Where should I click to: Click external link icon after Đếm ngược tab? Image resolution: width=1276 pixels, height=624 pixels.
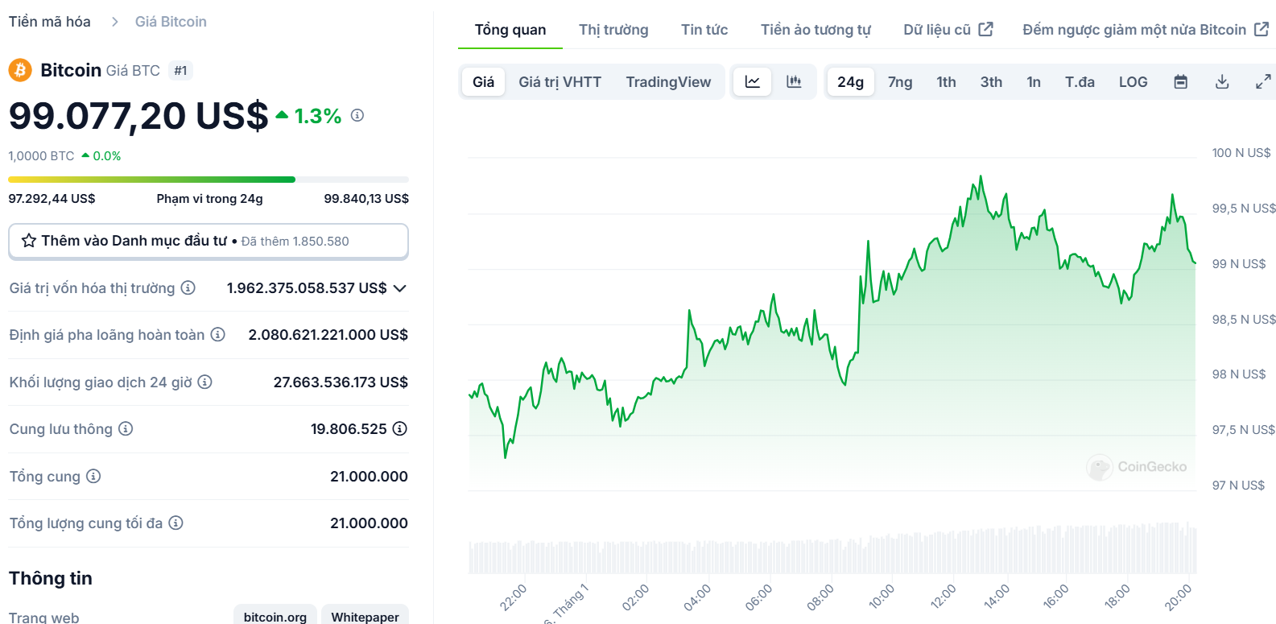1262,29
